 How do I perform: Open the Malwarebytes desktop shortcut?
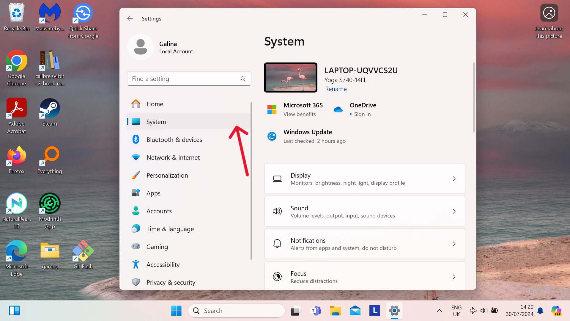(x=50, y=17)
